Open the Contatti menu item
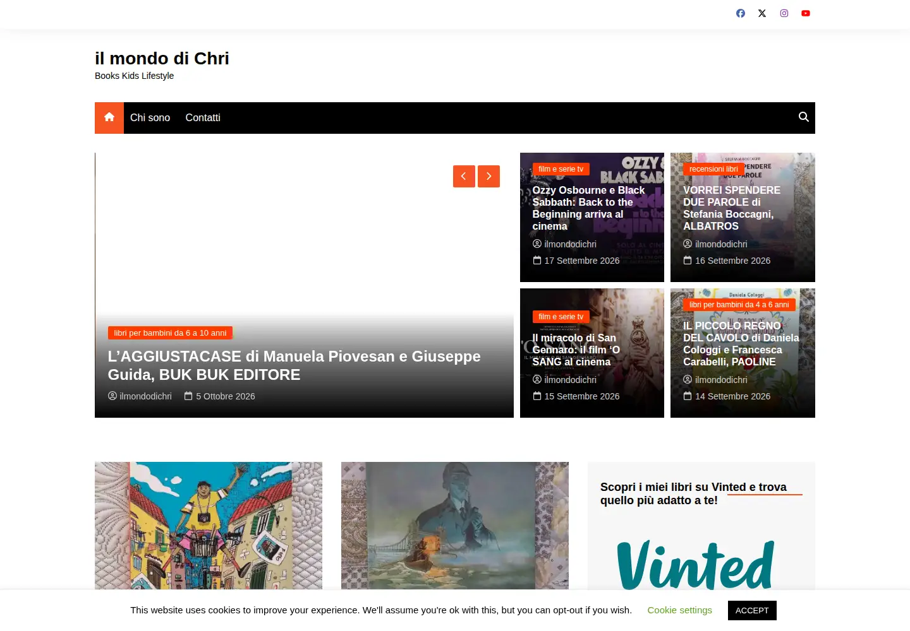Screen dimensions: 910x631 (x=203, y=118)
